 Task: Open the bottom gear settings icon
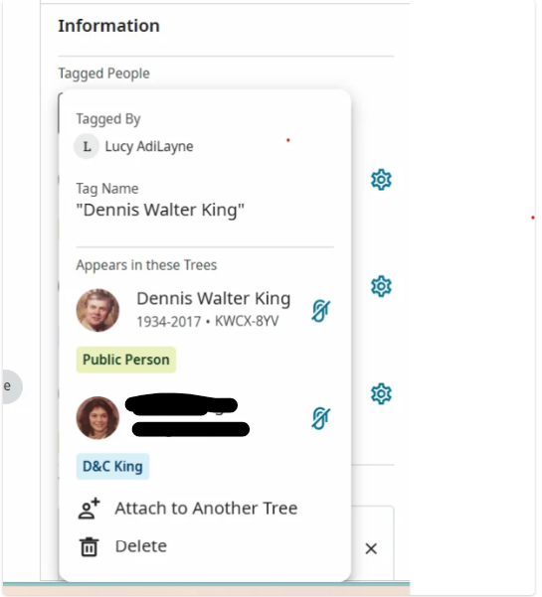(381, 393)
